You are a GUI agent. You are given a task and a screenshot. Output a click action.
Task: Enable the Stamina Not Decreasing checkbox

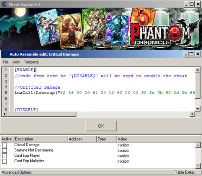tap(4, 150)
